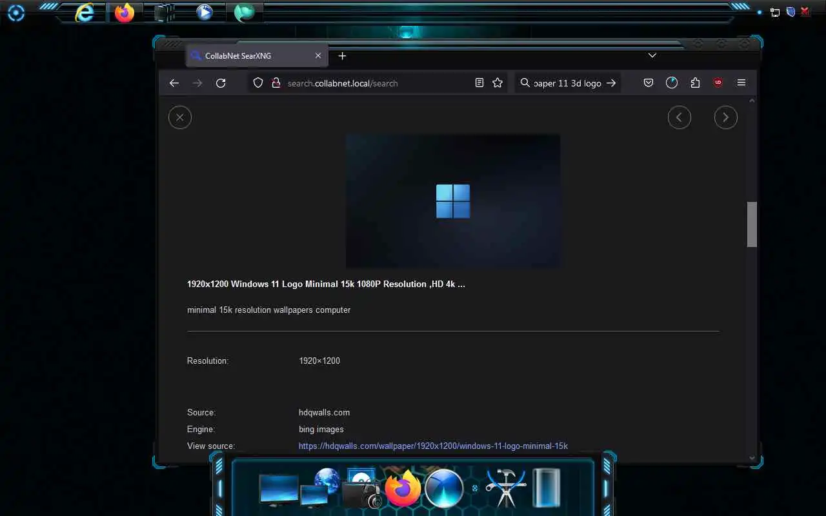Open the hdqwalls.com wallpaper source link

[433, 446]
